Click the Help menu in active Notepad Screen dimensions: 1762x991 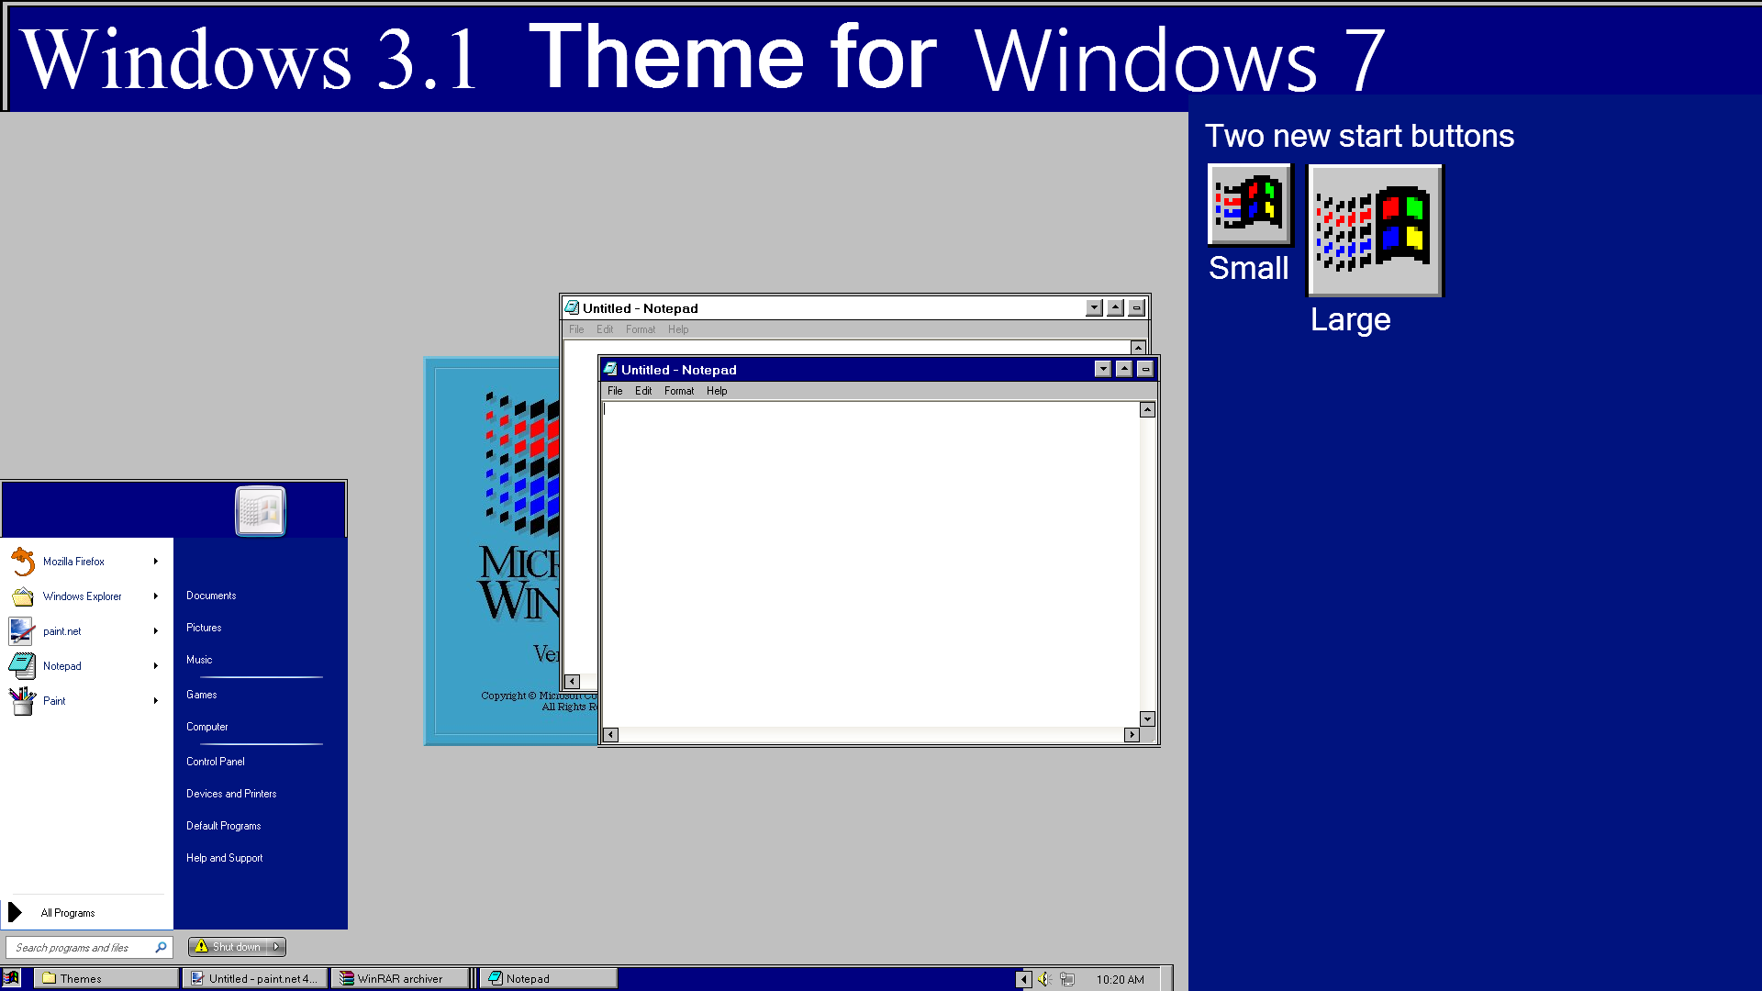(x=717, y=391)
